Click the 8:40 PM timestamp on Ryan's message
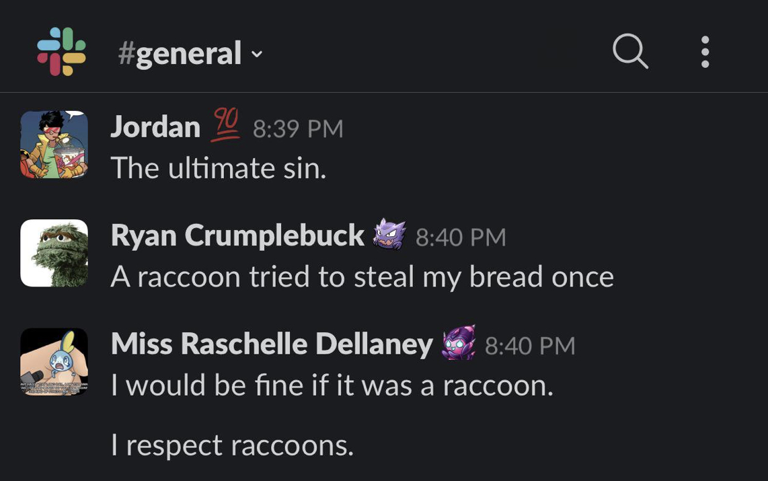 (461, 237)
